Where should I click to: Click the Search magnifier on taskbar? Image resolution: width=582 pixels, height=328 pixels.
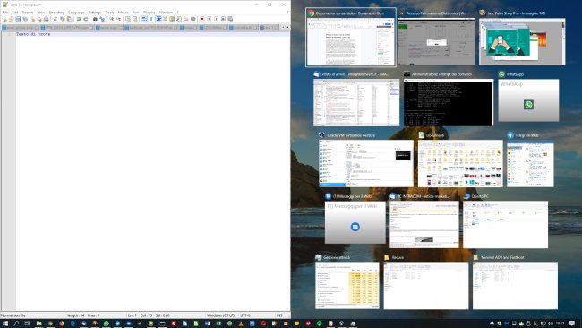(16, 324)
